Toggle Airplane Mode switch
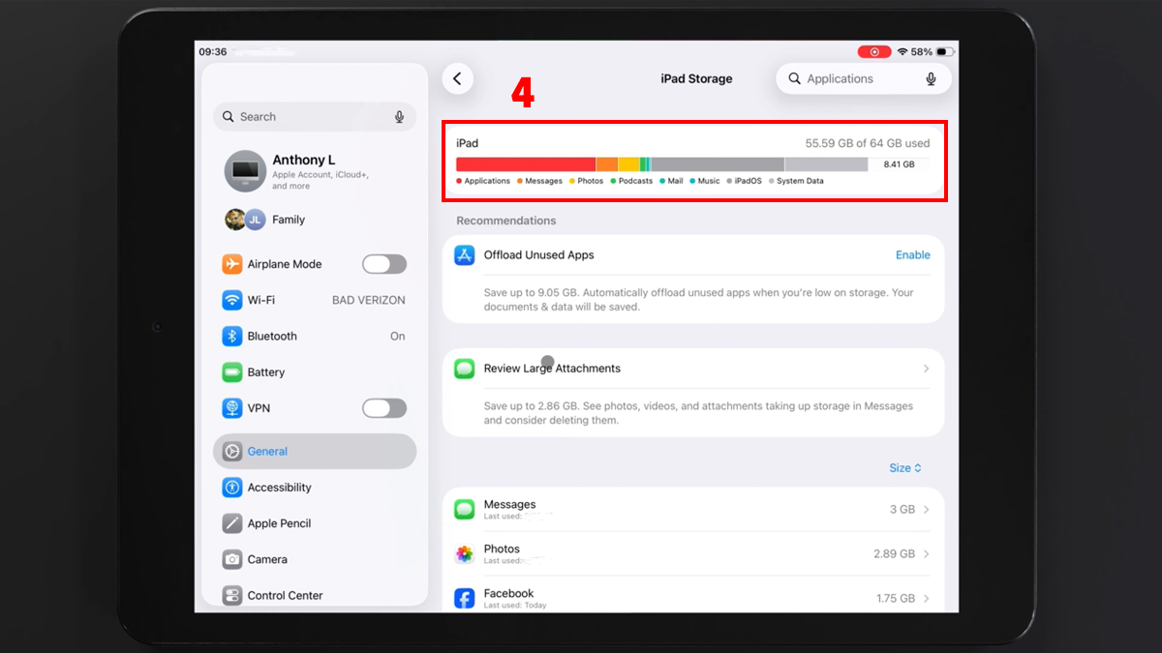This screenshot has width=1162, height=653. 384,264
